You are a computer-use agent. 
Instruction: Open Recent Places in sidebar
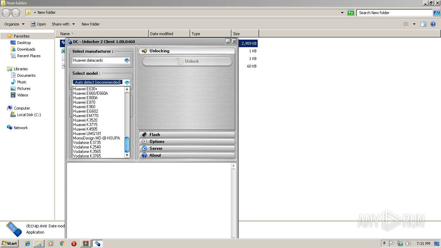[25, 56]
